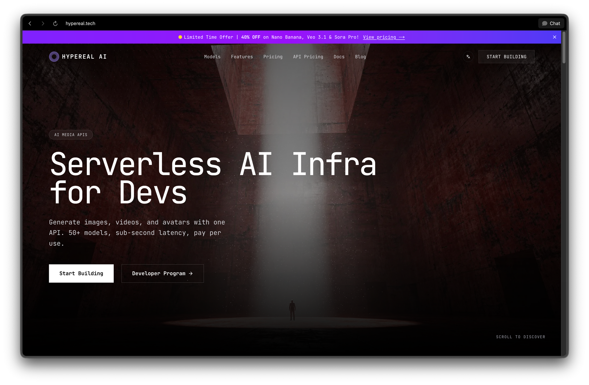
Task: Click the '40% OFF' banner text
Action: [x=251, y=37]
